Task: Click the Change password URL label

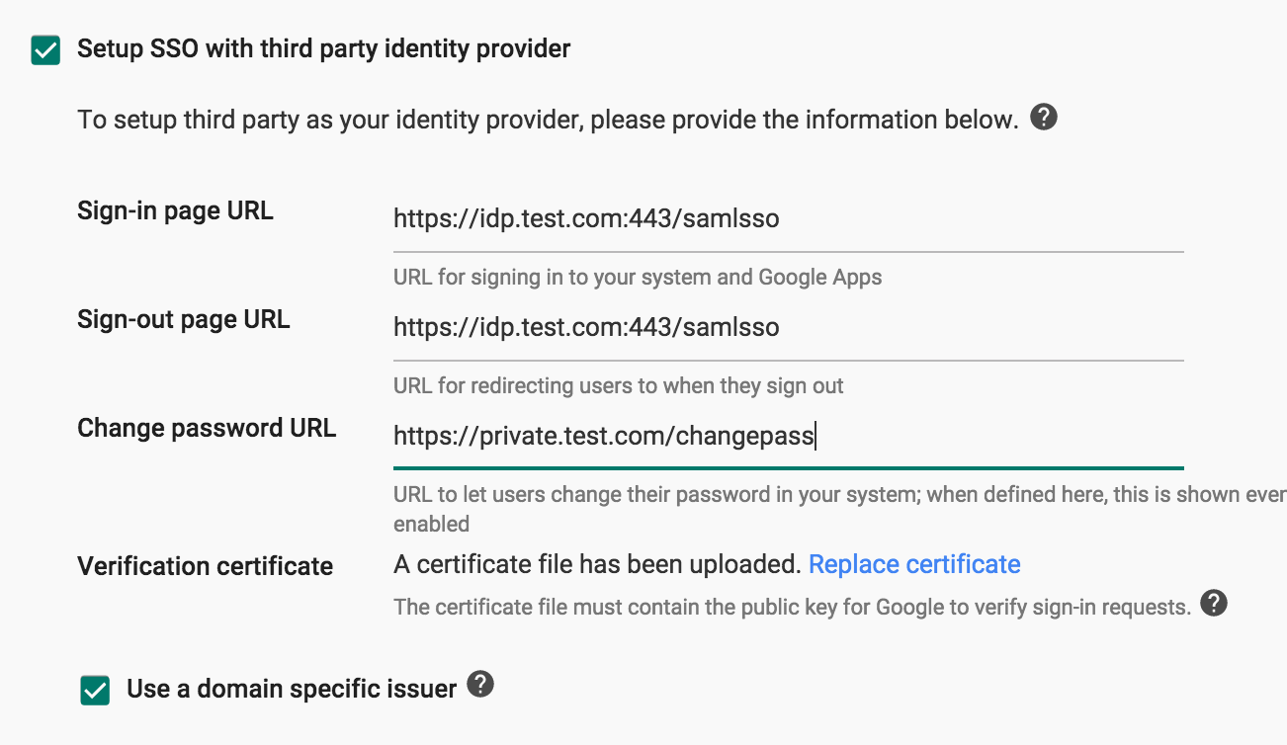Action: pyautogui.click(x=207, y=427)
